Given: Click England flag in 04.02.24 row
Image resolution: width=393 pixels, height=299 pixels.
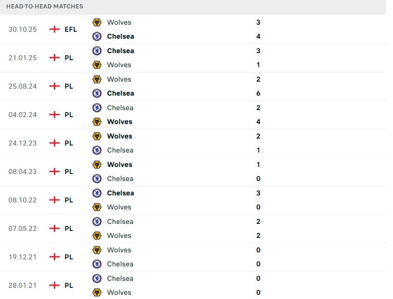Looking at the screenshot, I should [55, 115].
